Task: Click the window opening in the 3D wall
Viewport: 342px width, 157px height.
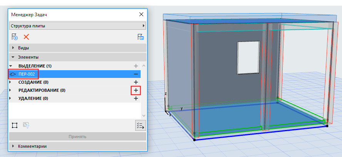Action: pyautogui.click(x=249, y=58)
